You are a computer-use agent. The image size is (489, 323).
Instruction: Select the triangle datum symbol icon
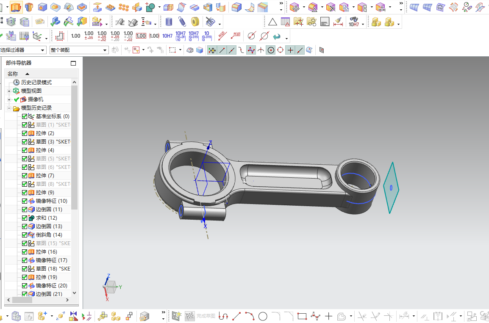tap(272, 22)
